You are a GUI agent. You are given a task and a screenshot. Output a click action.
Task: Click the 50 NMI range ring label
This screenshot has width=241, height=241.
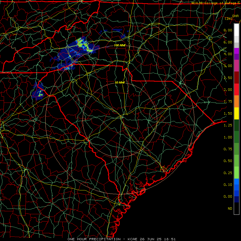coord(120,82)
